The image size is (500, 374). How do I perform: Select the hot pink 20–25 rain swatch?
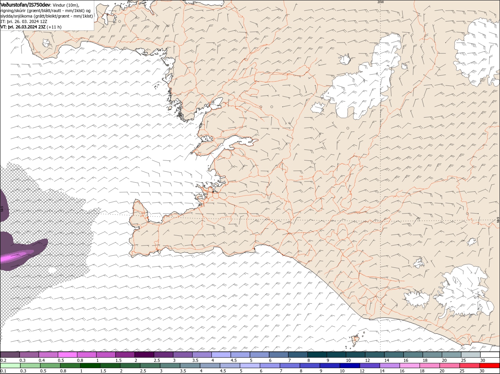coord(450,365)
